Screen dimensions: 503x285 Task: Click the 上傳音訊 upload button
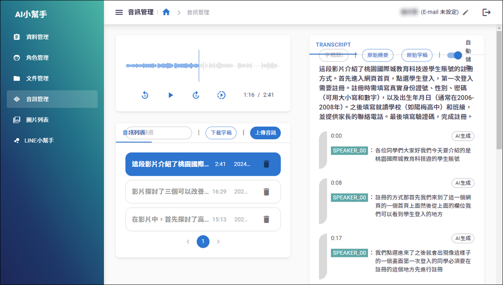click(265, 132)
